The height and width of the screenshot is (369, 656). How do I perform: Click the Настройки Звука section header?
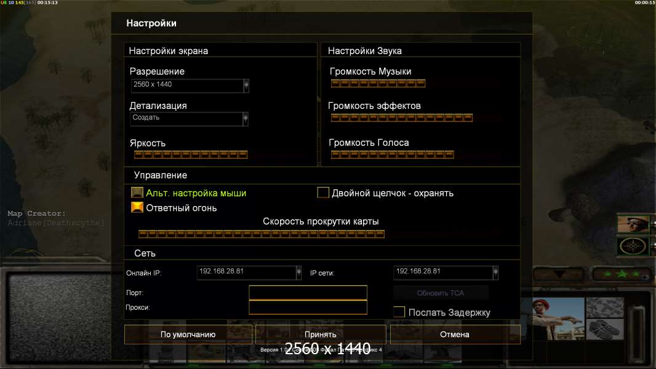coord(365,51)
